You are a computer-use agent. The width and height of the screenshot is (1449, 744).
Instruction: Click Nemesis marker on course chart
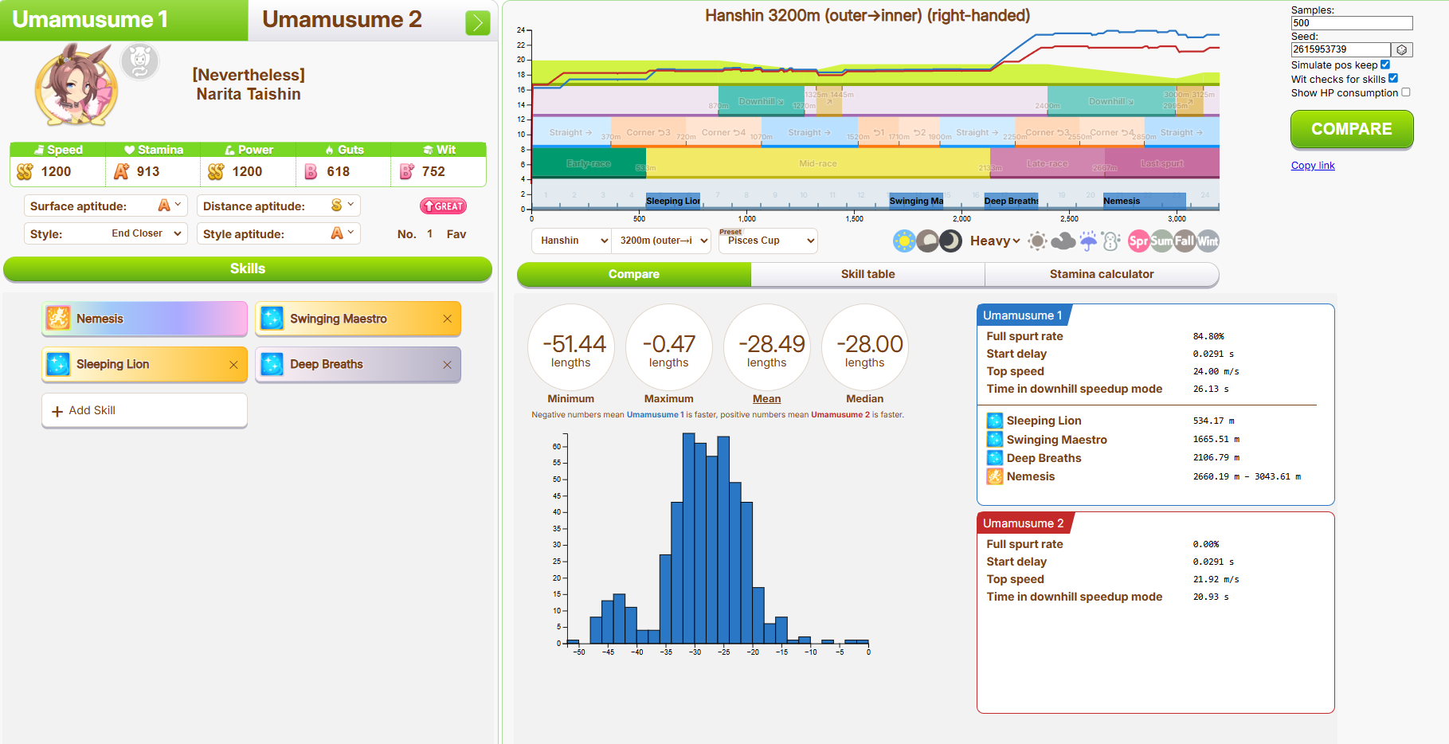(1145, 201)
